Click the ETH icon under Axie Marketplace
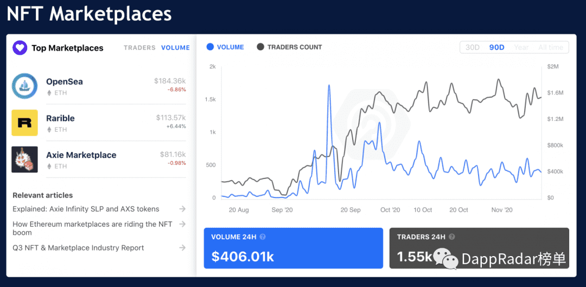586x287 pixels. 49,167
